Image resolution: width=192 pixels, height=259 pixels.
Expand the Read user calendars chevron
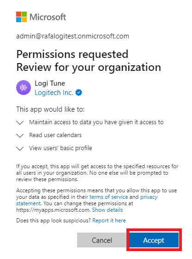[20, 136]
